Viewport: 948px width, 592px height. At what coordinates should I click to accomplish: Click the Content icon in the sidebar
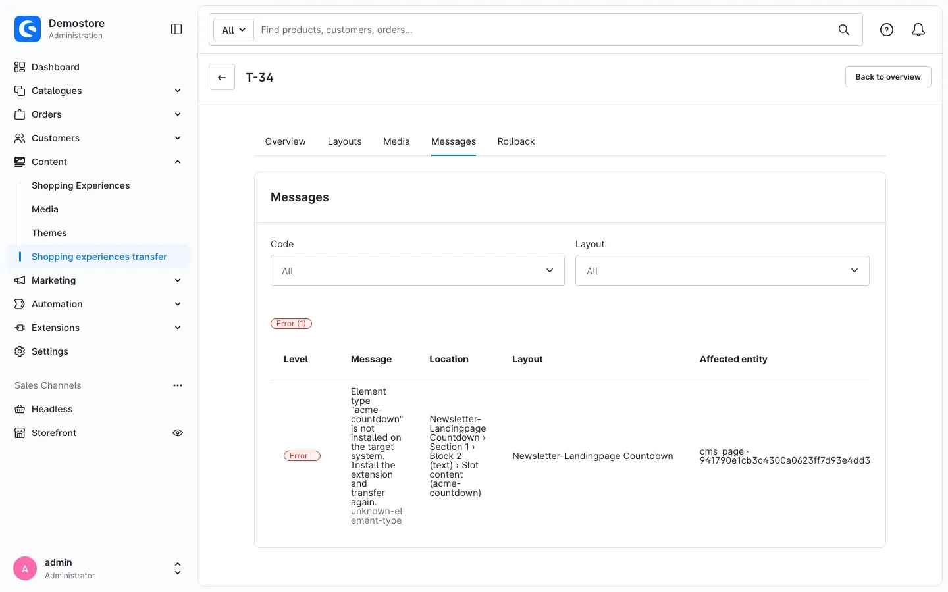[20, 162]
